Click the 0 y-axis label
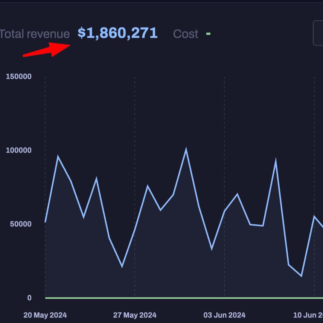Viewport: 323px width, 323px height. pyautogui.click(x=29, y=298)
